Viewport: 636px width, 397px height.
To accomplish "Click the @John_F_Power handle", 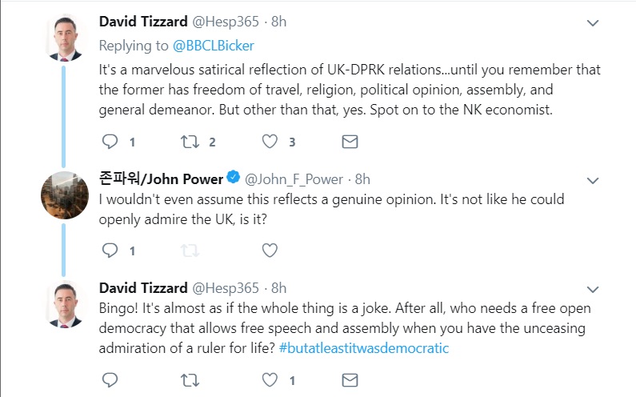I will [x=294, y=179].
